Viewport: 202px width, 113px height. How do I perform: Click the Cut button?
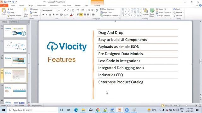10,9
